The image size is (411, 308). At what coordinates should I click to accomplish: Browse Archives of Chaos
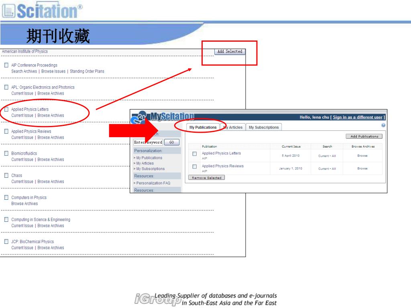click(x=51, y=182)
